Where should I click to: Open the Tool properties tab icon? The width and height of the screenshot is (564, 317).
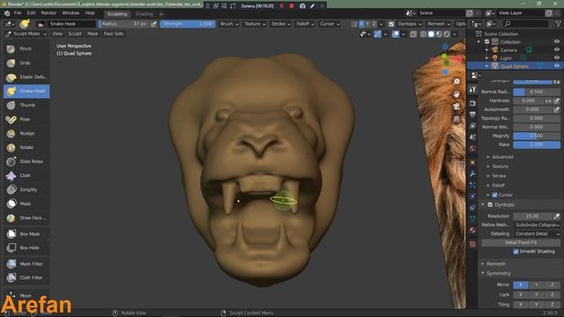[x=472, y=89]
